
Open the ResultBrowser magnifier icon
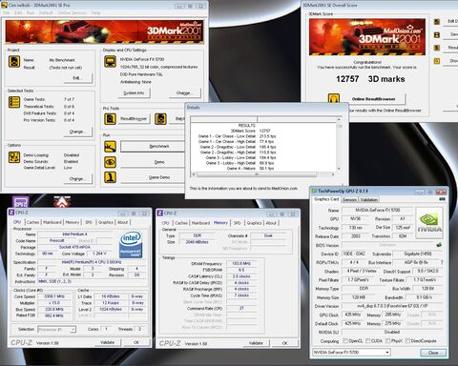[x=110, y=119]
